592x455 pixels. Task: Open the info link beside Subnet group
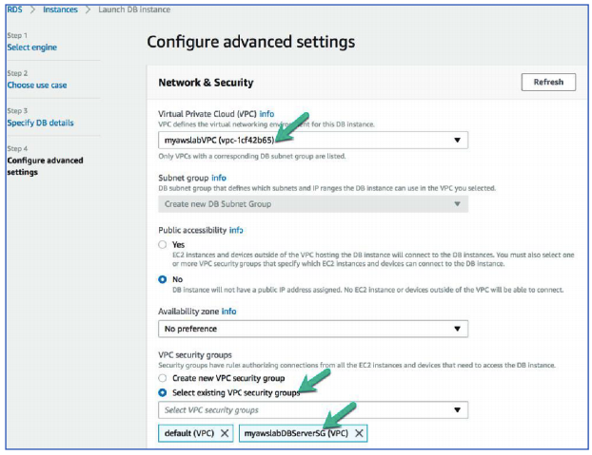219,177
